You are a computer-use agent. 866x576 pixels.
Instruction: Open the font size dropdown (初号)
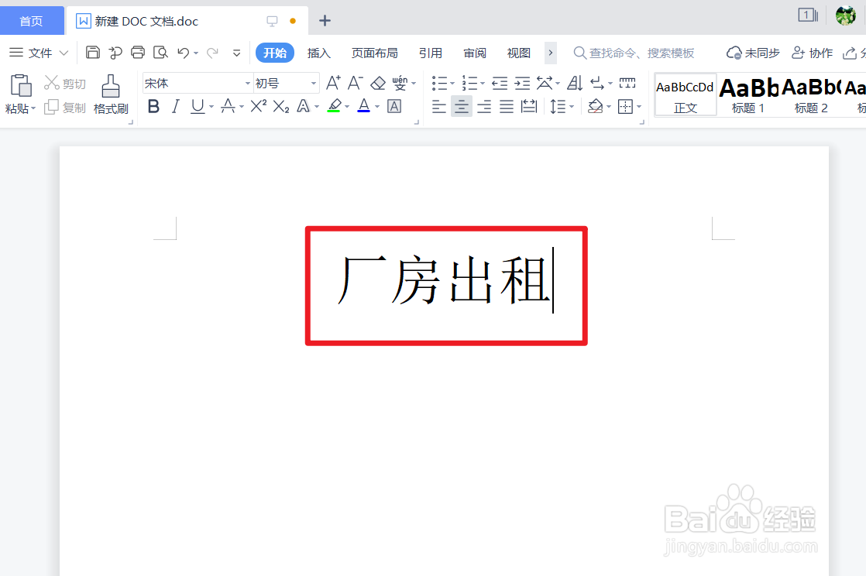[x=313, y=84]
